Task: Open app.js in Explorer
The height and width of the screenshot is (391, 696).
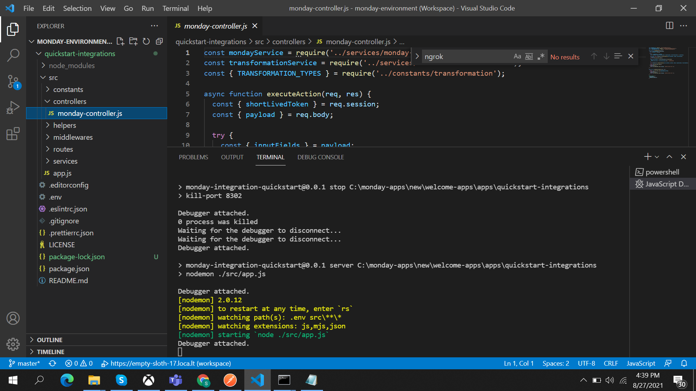Action: pos(62,173)
